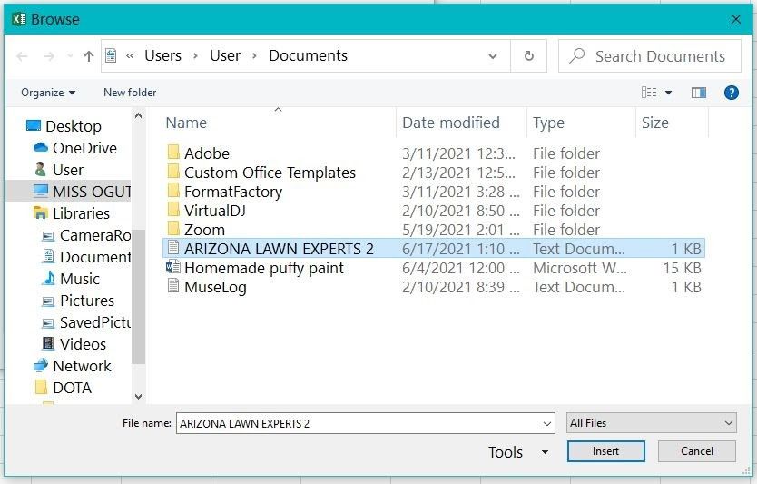Screen dimensions: 757x484
Task: Open the Tools dropdown menu
Action: (x=518, y=452)
